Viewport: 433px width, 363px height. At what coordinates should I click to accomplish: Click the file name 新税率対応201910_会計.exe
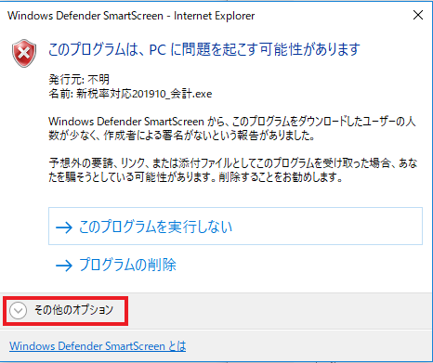[144, 94]
